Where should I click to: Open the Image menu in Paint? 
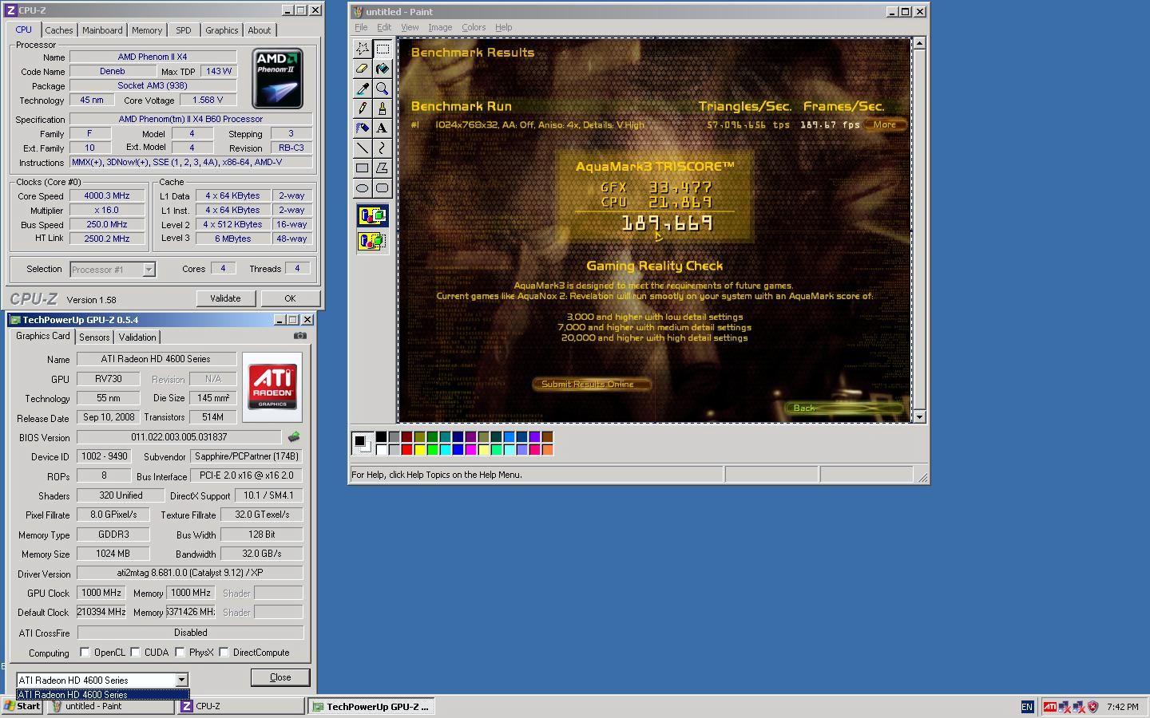coord(440,27)
